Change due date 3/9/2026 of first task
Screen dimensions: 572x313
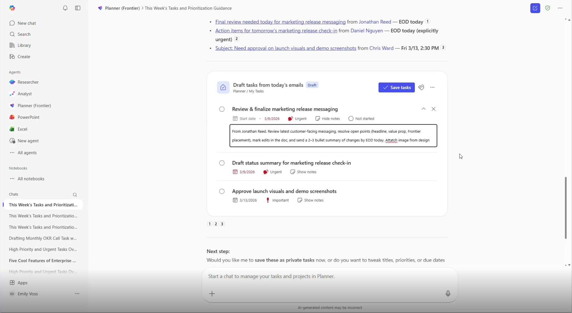[272, 119]
